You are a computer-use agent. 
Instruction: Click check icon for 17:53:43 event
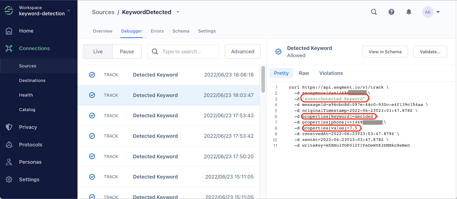(x=92, y=115)
